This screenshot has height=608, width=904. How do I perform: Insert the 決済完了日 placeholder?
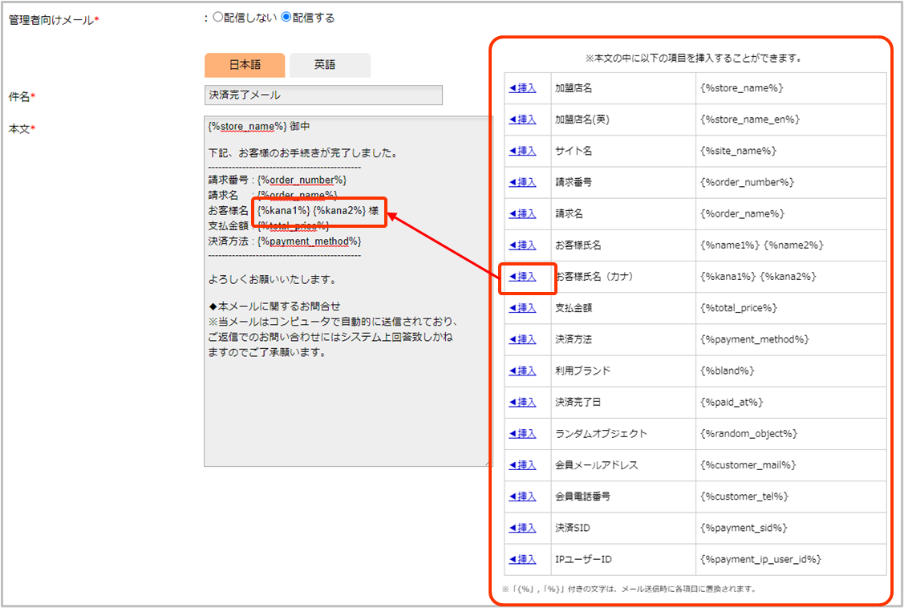coord(522,402)
